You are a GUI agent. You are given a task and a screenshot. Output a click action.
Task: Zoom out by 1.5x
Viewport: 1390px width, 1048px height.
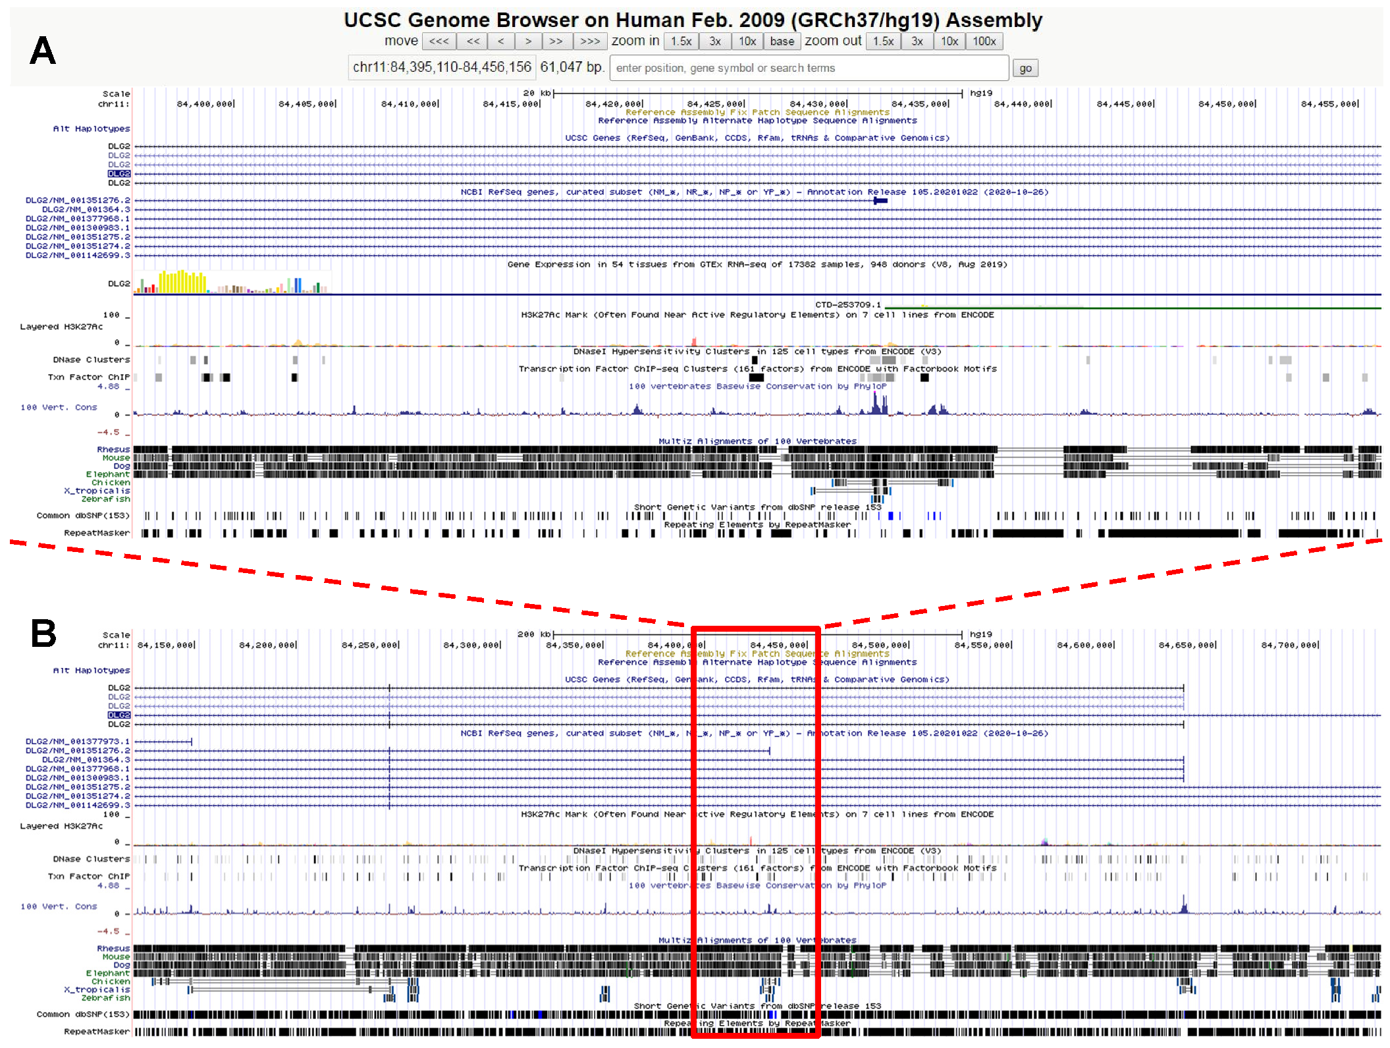point(884,41)
